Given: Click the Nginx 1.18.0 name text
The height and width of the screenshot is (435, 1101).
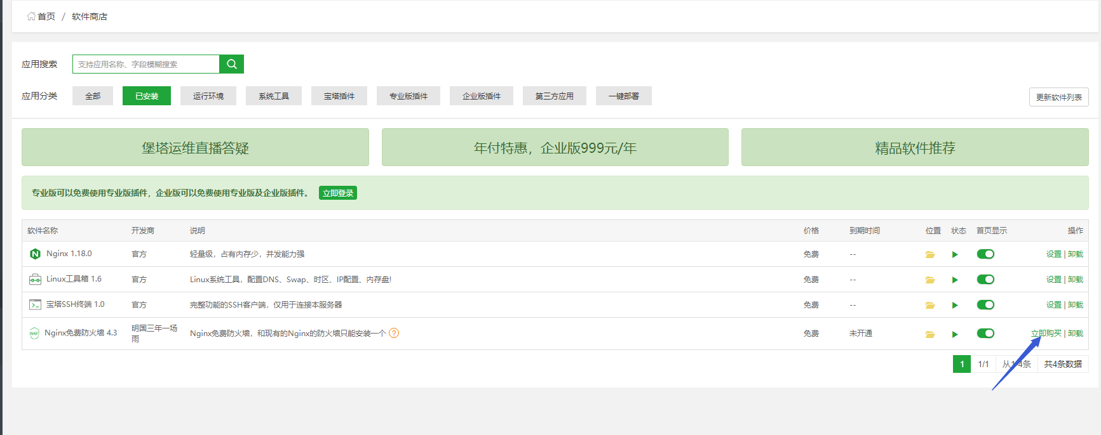Looking at the screenshot, I should (69, 254).
